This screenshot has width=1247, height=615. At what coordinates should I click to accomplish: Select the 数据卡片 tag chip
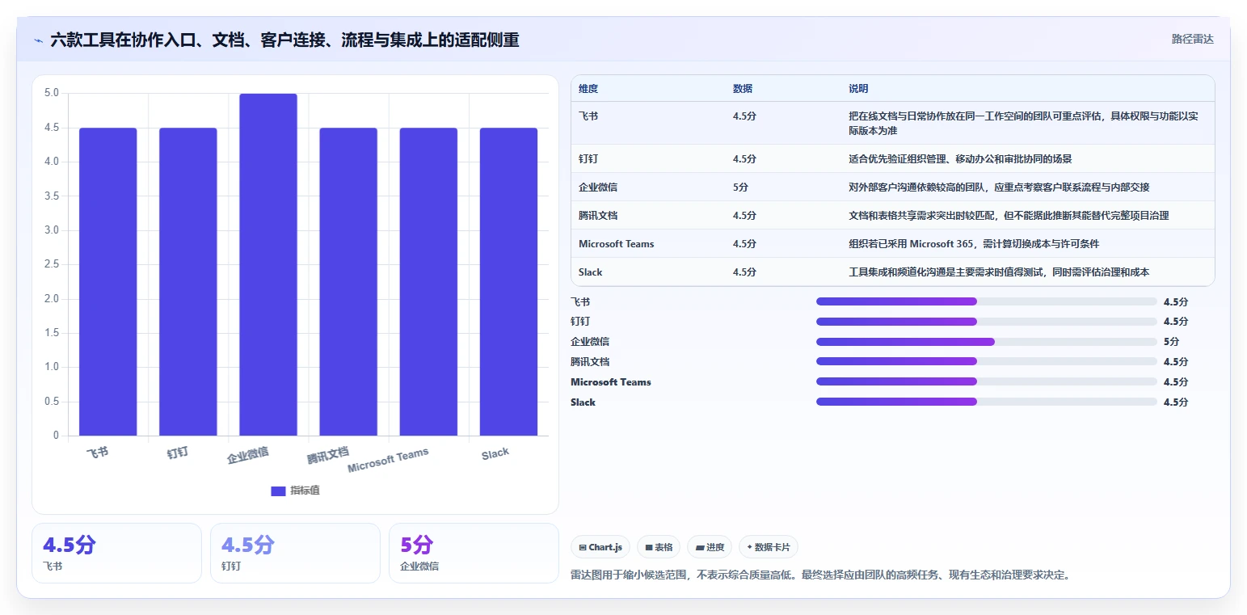pyautogui.click(x=769, y=547)
